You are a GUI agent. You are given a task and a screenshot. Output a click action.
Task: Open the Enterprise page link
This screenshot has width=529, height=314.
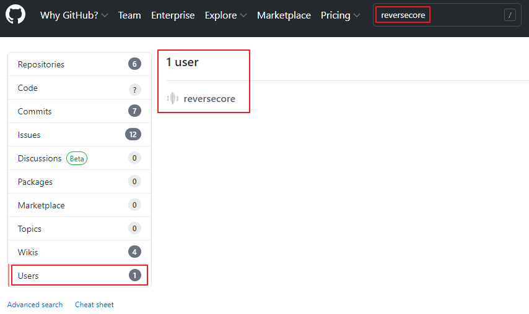(x=173, y=15)
